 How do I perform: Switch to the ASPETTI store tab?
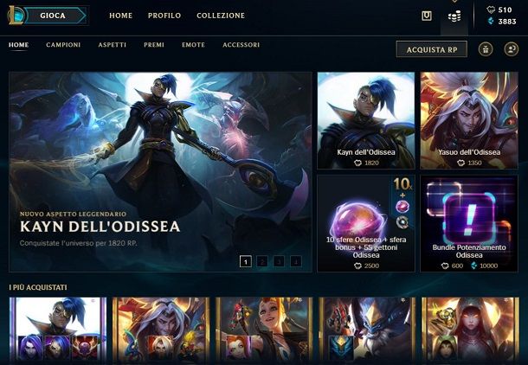(113, 45)
